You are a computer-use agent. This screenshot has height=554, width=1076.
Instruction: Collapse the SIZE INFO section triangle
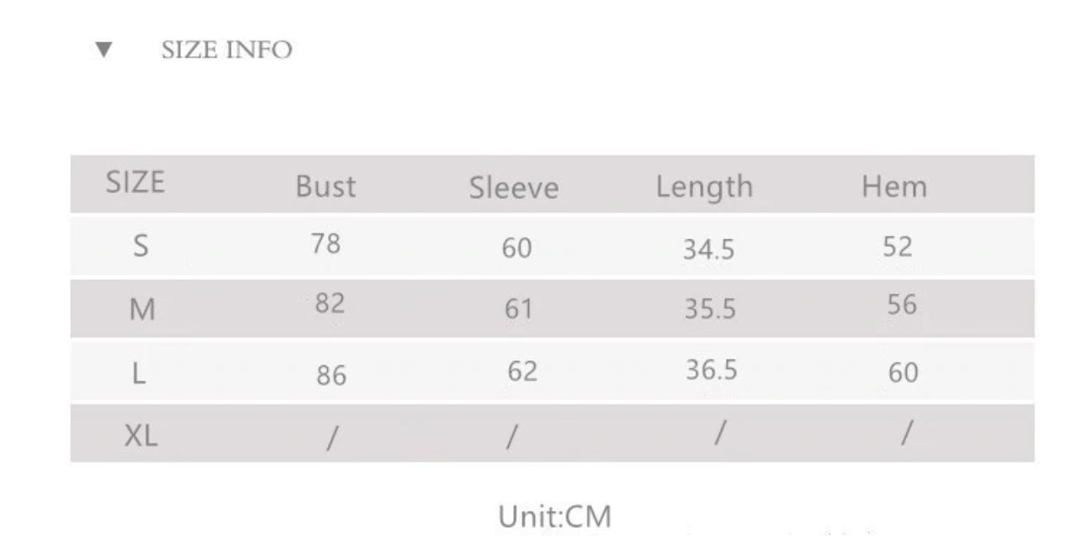point(104,51)
